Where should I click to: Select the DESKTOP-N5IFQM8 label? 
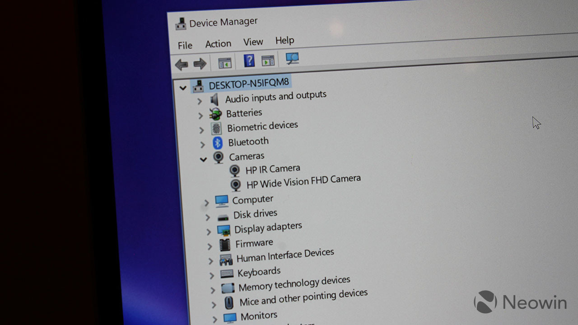[248, 84]
